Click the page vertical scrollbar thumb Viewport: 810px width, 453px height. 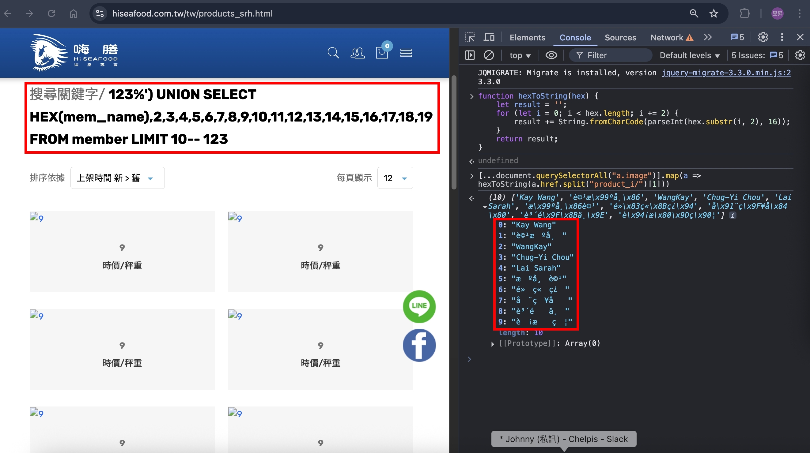coord(454,133)
